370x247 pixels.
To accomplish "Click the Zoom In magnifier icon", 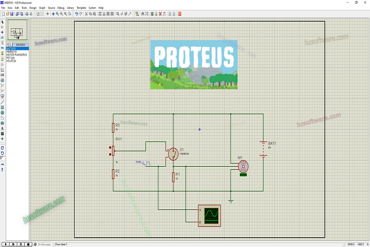I will pos(58,14).
